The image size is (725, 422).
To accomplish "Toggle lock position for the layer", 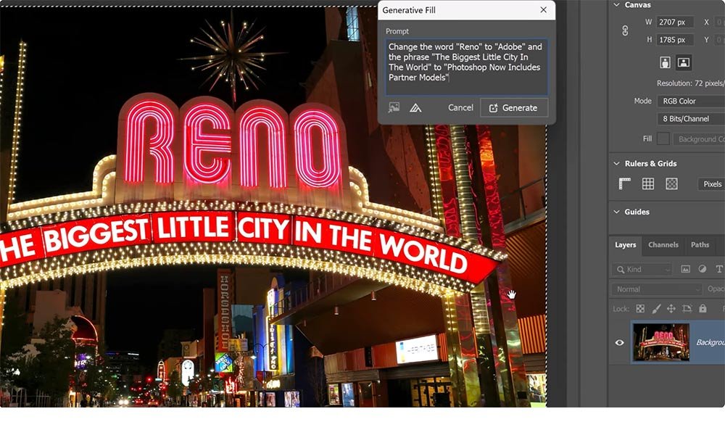I will [x=671, y=309].
